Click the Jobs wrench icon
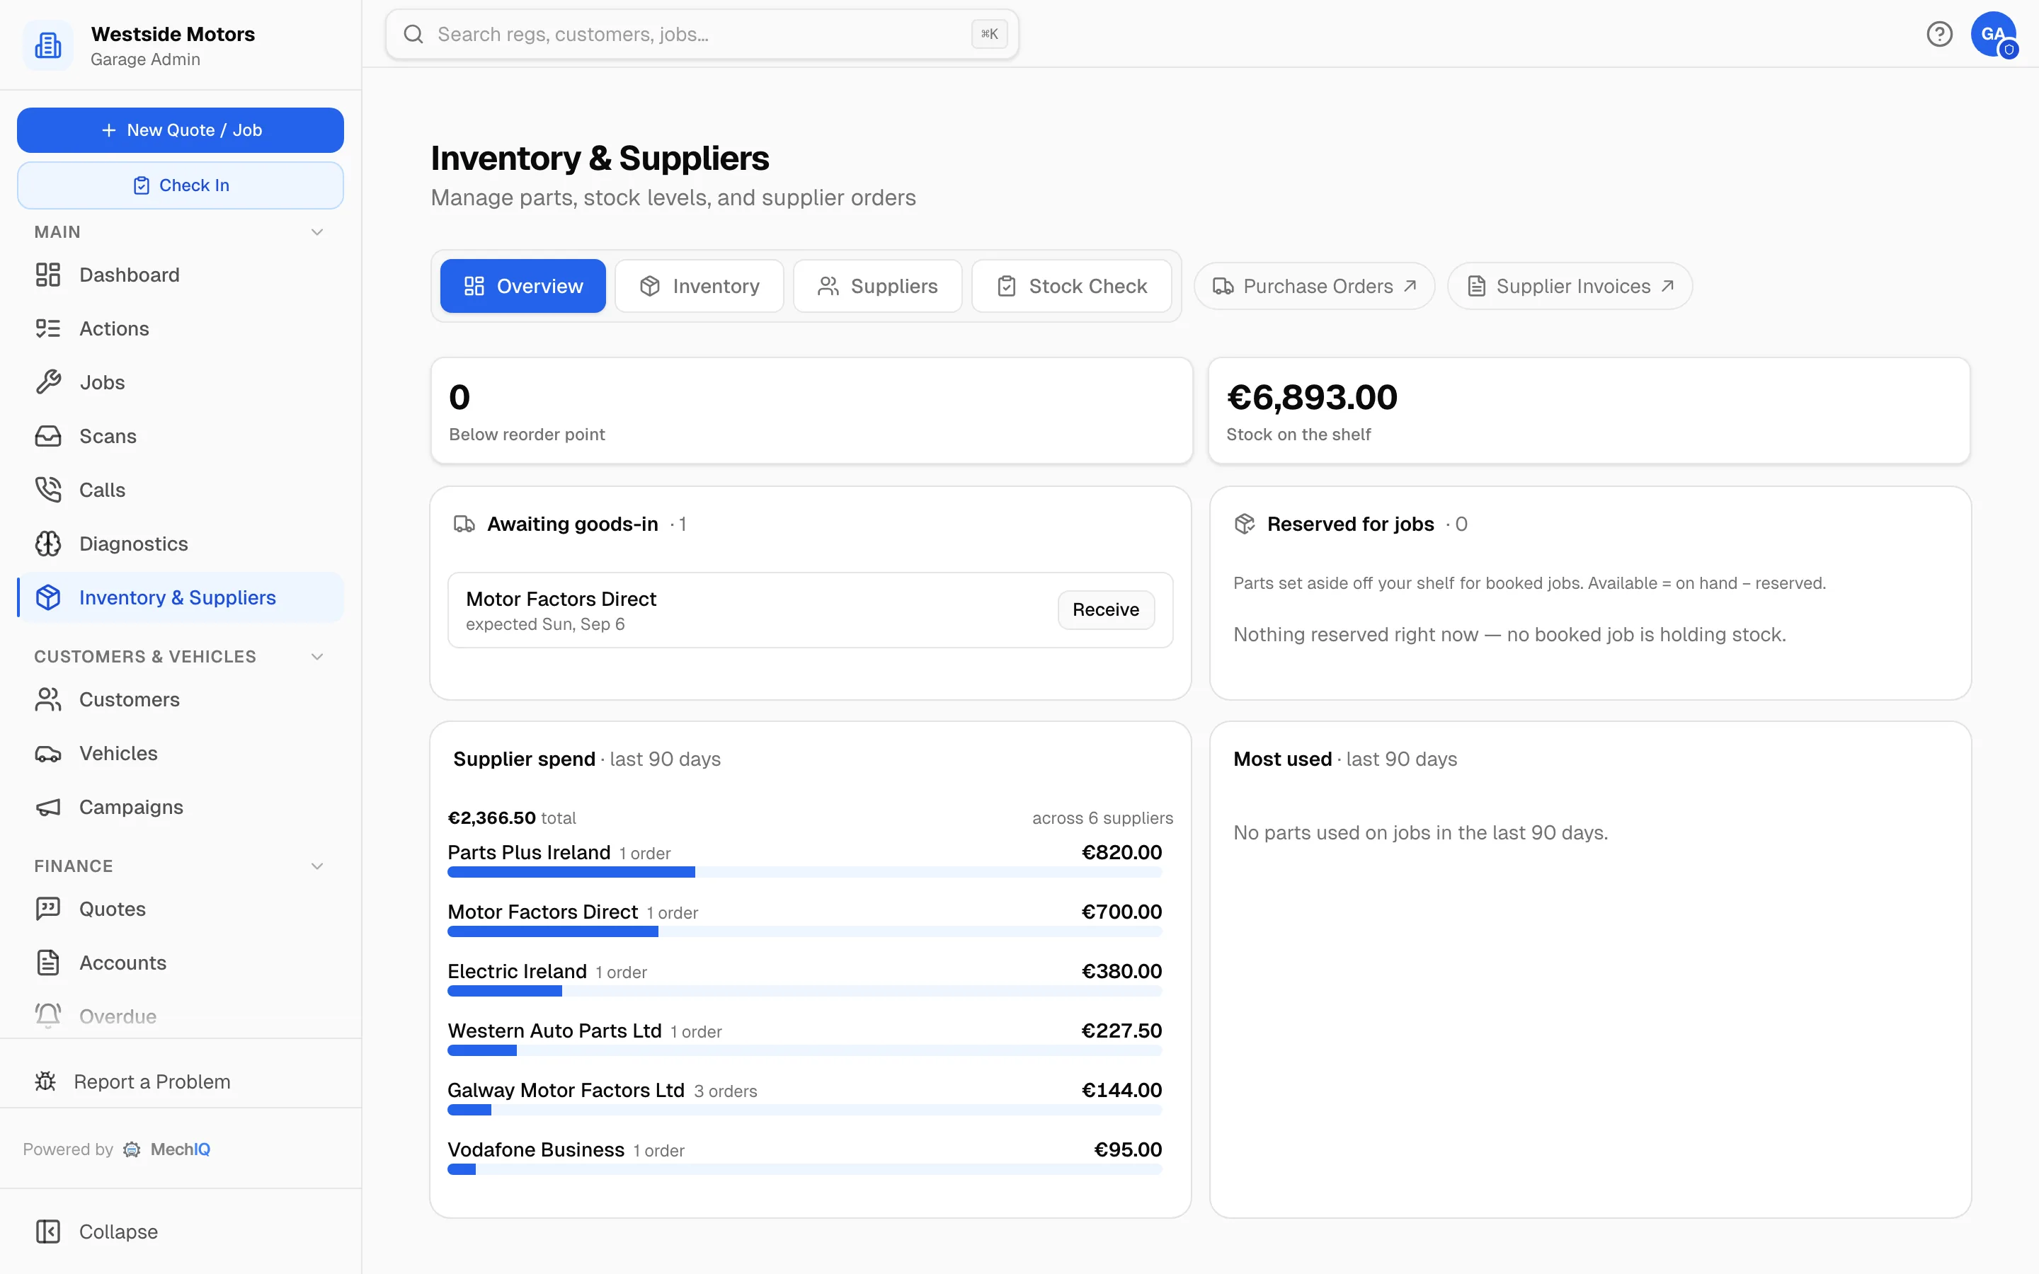Viewport: 2039px width, 1274px height. [x=48, y=382]
